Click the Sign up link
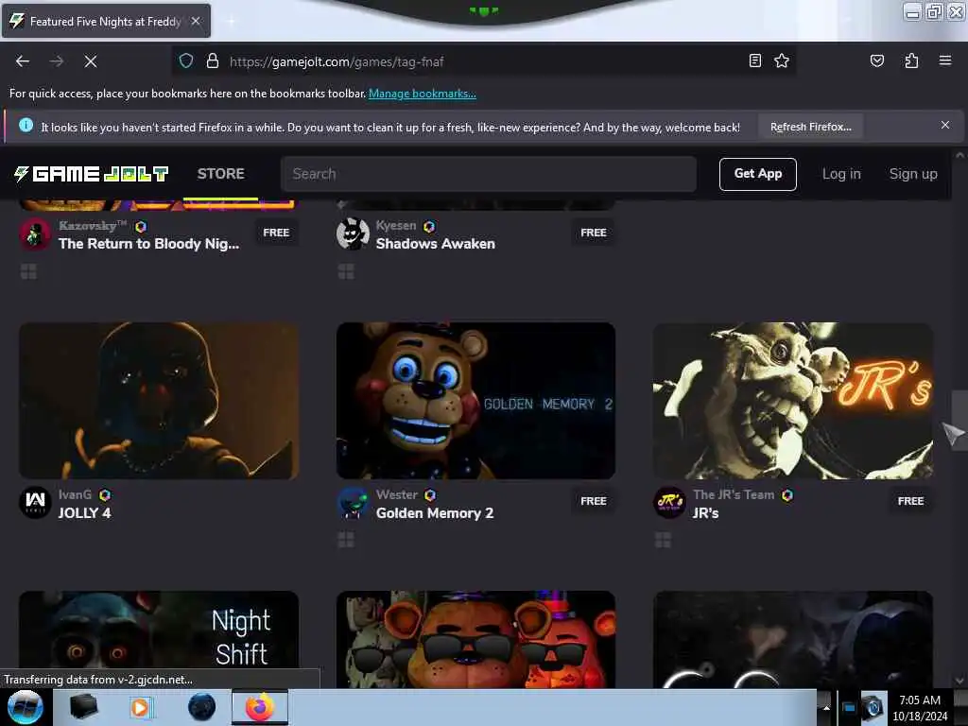Image resolution: width=968 pixels, height=726 pixels. pyautogui.click(x=913, y=174)
